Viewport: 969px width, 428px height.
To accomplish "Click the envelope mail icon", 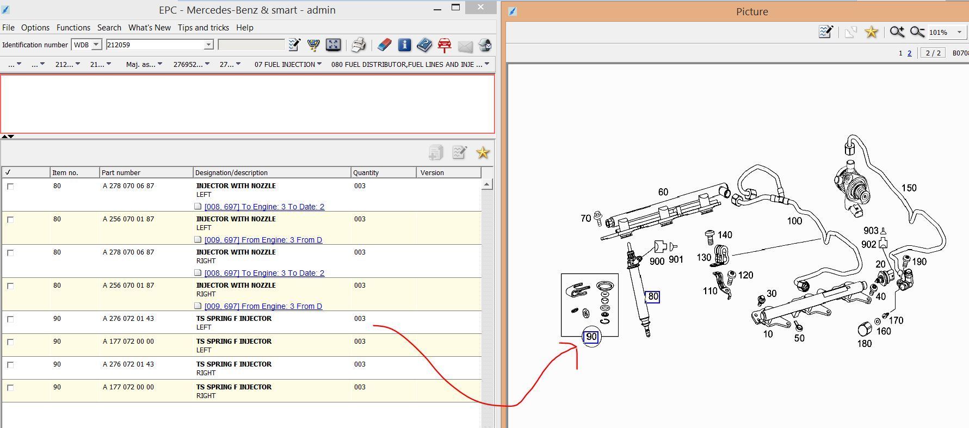I will coord(465,46).
